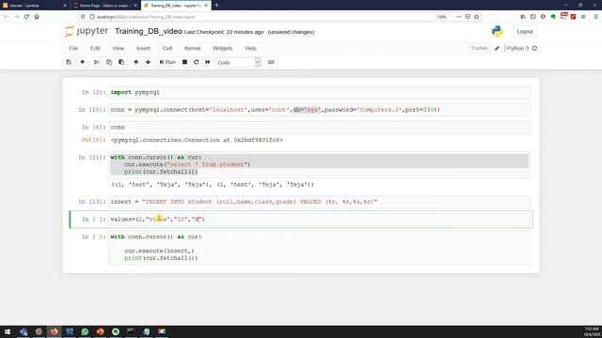The image size is (602, 338).
Task: Copy selected cells toolbar icon
Action: coord(109,62)
